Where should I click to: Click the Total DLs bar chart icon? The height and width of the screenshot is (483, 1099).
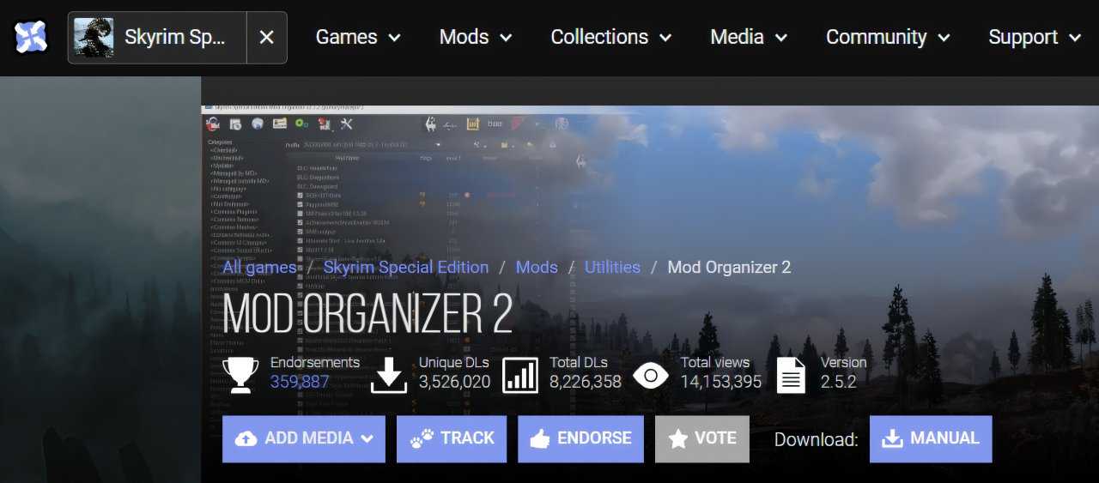520,375
